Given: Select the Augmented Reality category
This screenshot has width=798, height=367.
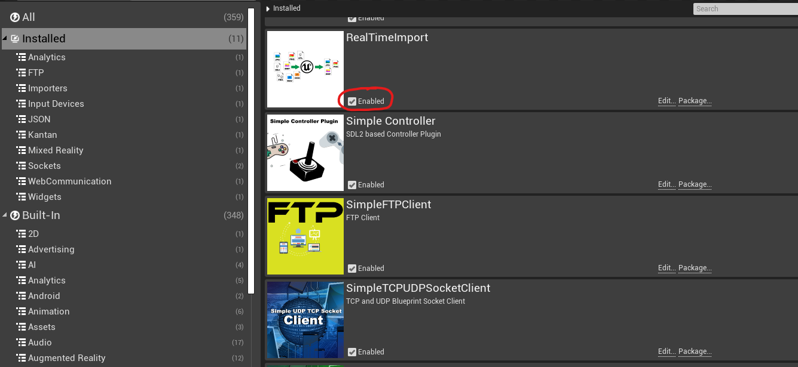Looking at the screenshot, I should pyautogui.click(x=124, y=358).
